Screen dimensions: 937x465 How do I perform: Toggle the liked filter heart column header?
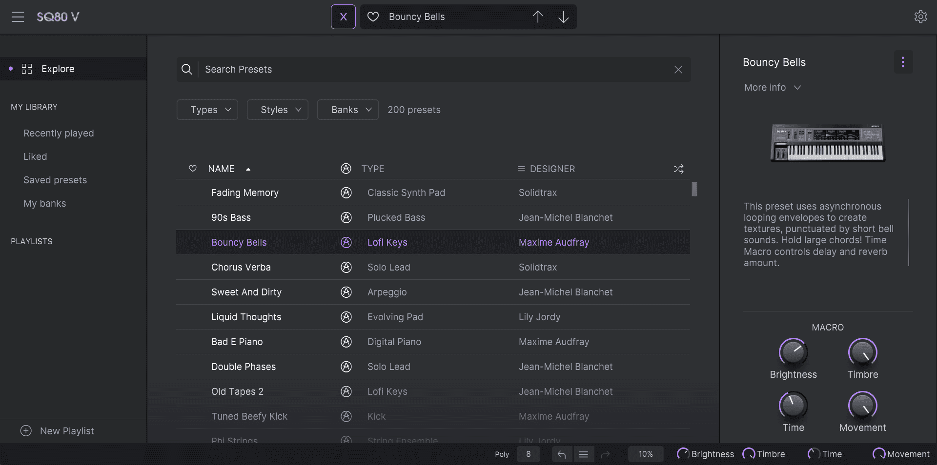coord(193,169)
